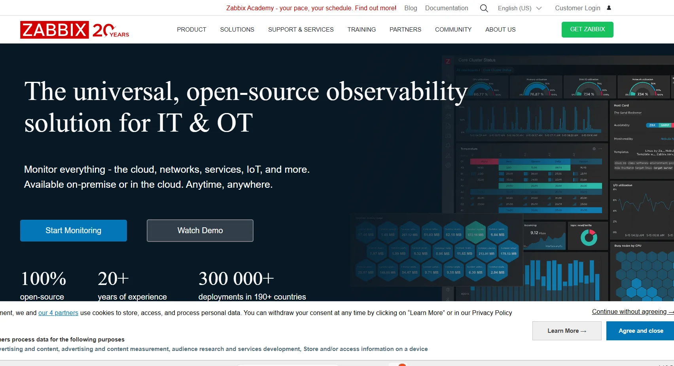Image resolution: width=674 pixels, height=366 pixels.
Task: Open the PRODUCT menu
Action: click(x=191, y=30)
